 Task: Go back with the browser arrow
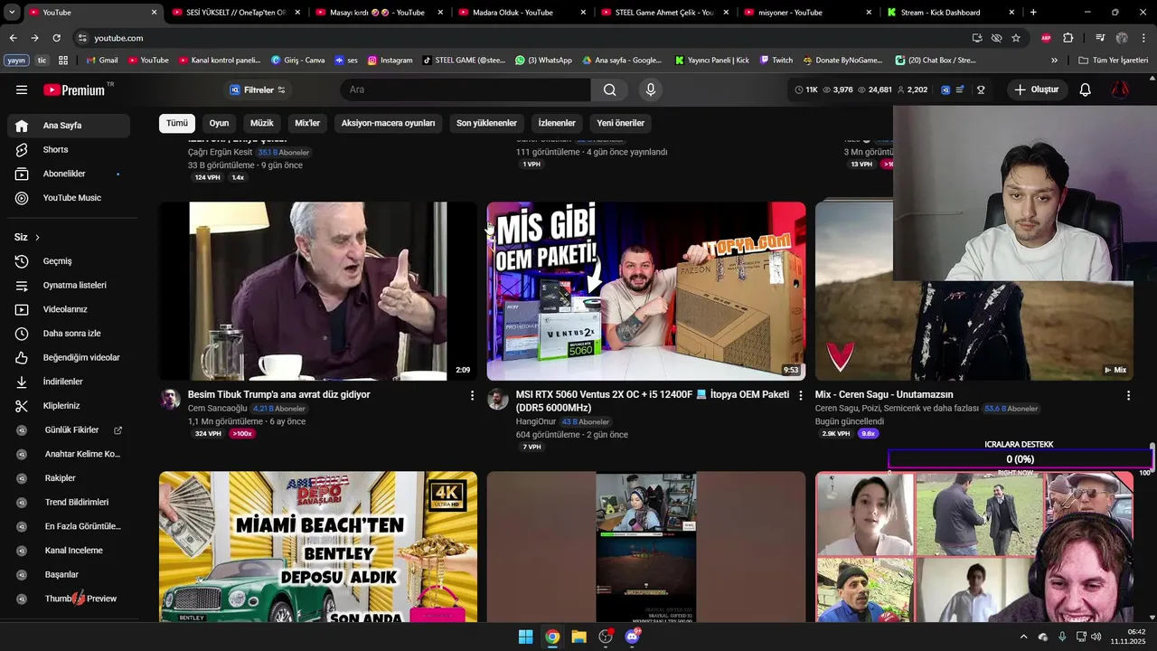point(13,38)
